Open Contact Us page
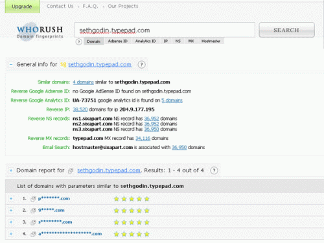Image resolution: width=324 pixels, height=243 pixels. pyautogui.click(x=60, y=6)
